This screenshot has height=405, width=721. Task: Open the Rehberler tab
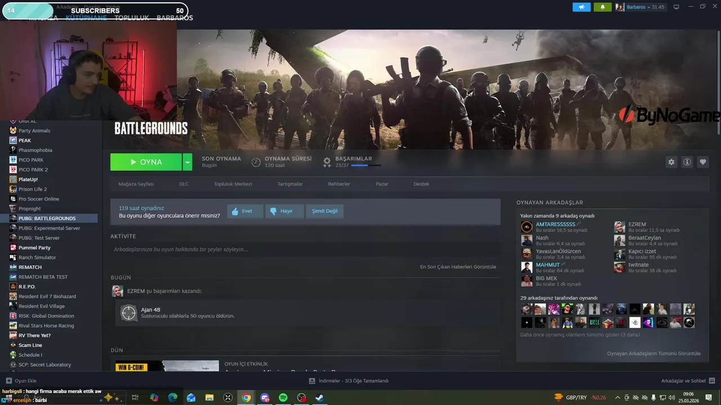pos(339,184)
